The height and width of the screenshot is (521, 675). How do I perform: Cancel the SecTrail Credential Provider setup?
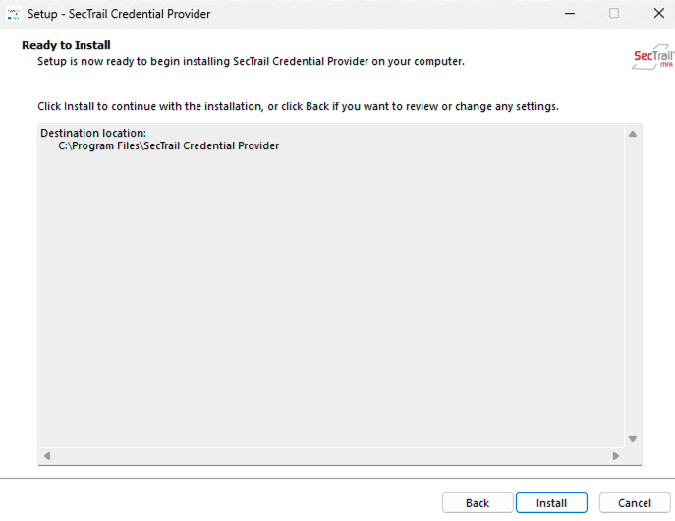tap(635, 503)
